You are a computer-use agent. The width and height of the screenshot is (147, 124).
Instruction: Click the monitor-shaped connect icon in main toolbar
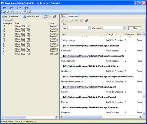coord(4,12)
